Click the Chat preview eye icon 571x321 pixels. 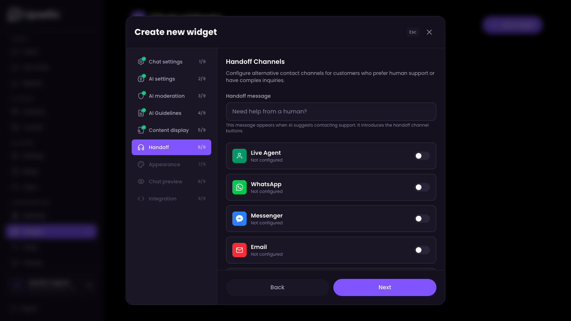pyautogui.click(x=141, y=182)
